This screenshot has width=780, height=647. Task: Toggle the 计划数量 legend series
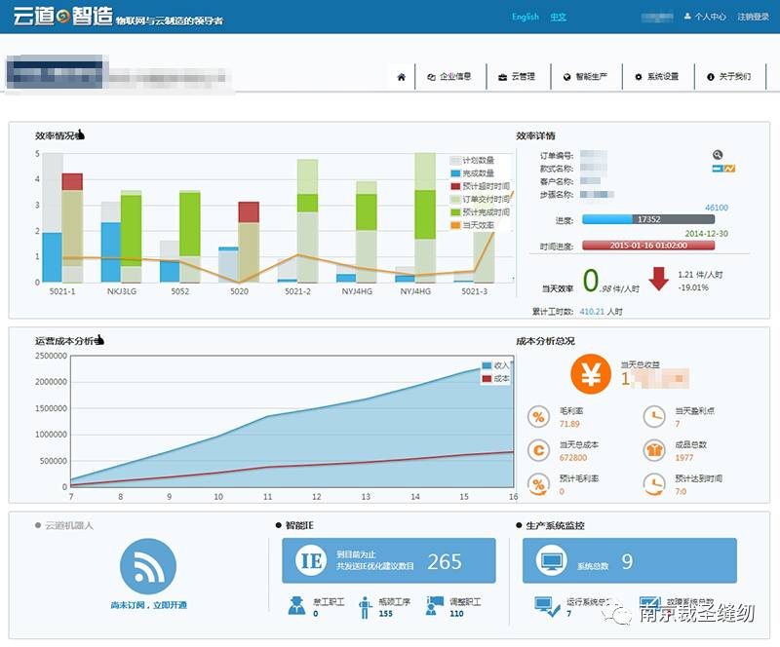(x=472, y=160)
